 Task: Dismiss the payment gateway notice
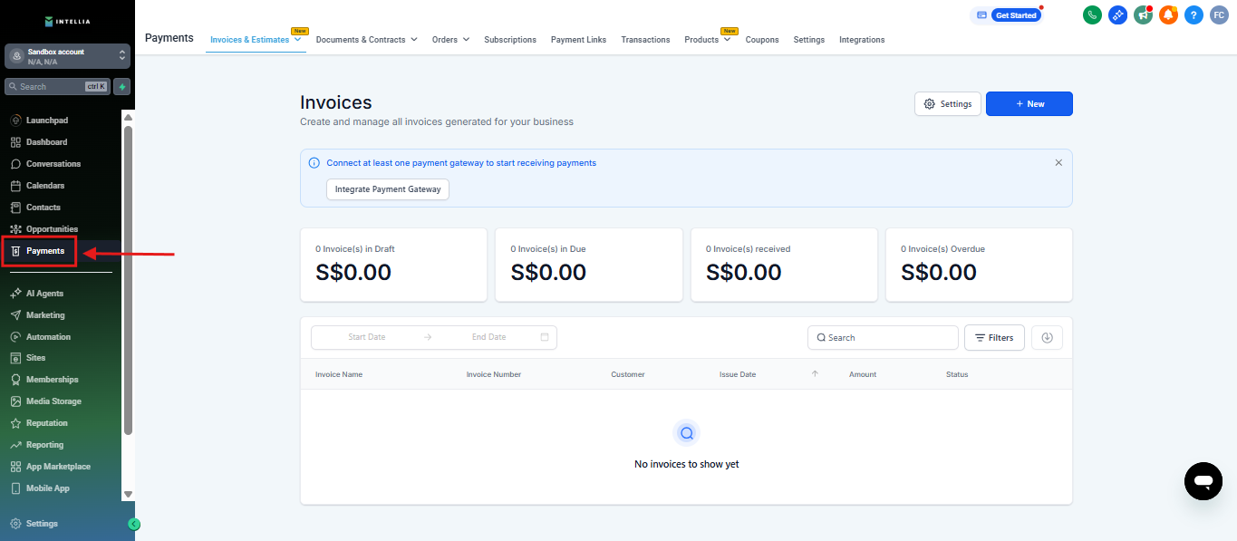point(1058,163)
